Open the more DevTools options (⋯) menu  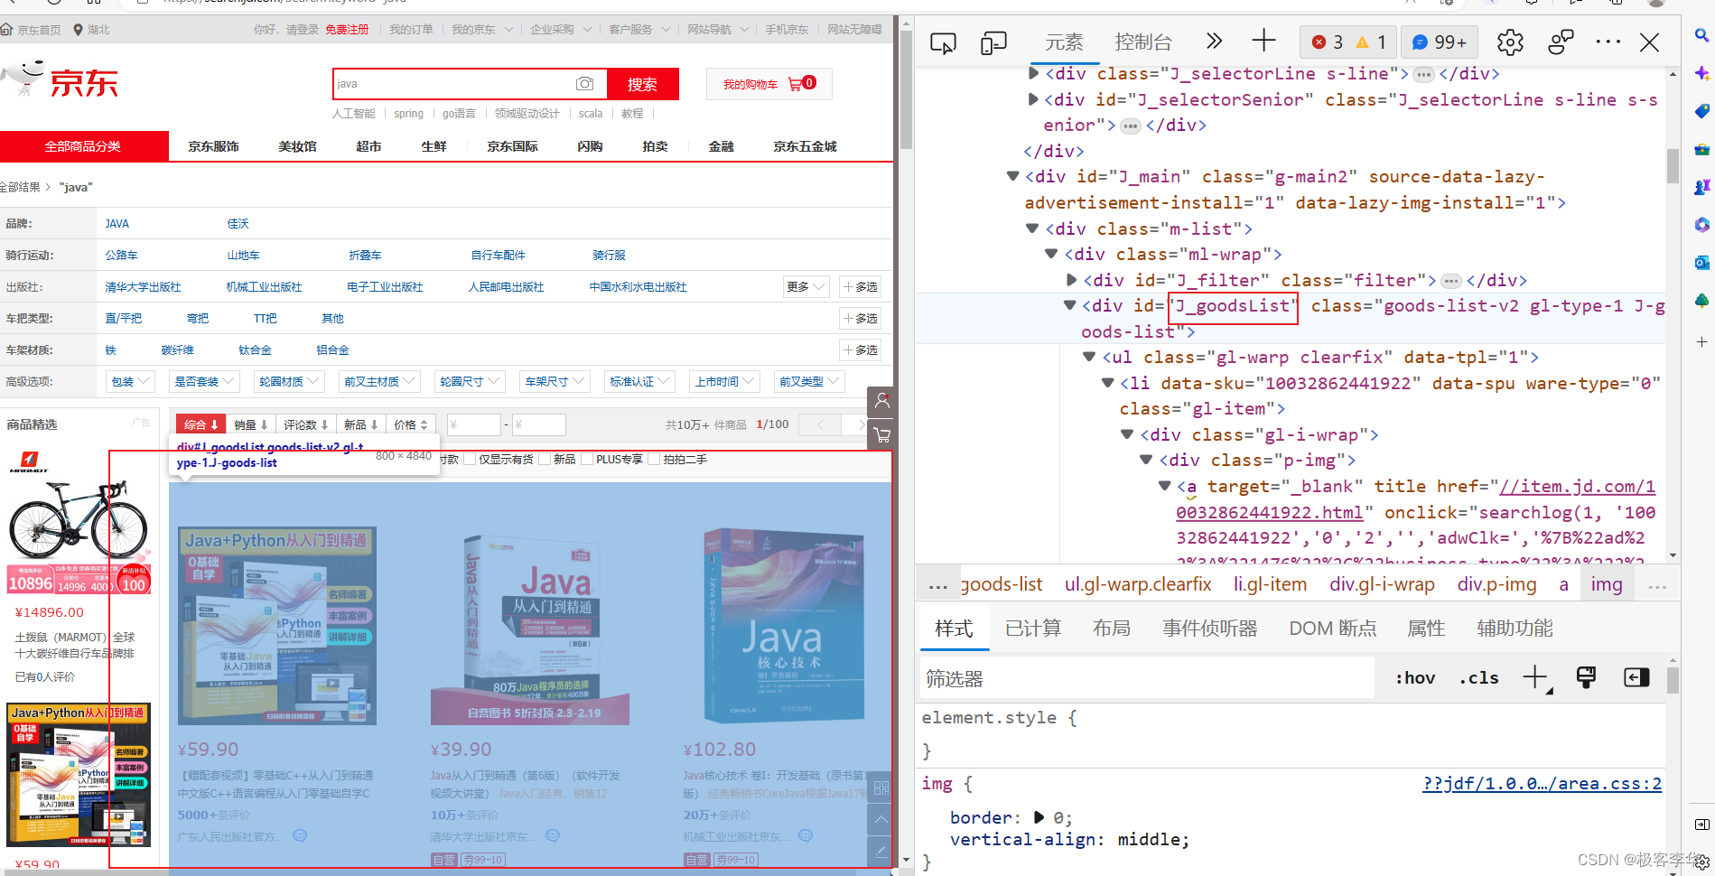tap(1608, 42)
